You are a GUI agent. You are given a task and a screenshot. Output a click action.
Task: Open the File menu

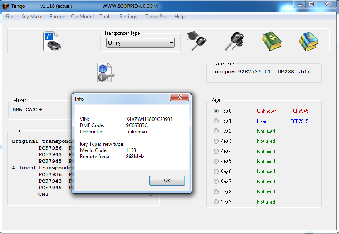pyautogui.click(x=9, y=17)
